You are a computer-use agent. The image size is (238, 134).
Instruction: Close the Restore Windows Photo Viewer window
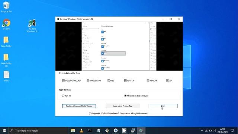pos(178,19)
